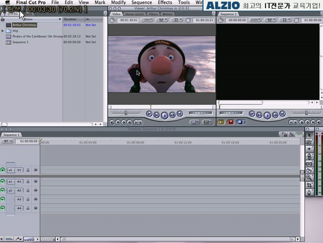
Task: Open Canvas zoom 100% pop-up
Action: click(255, 20)
